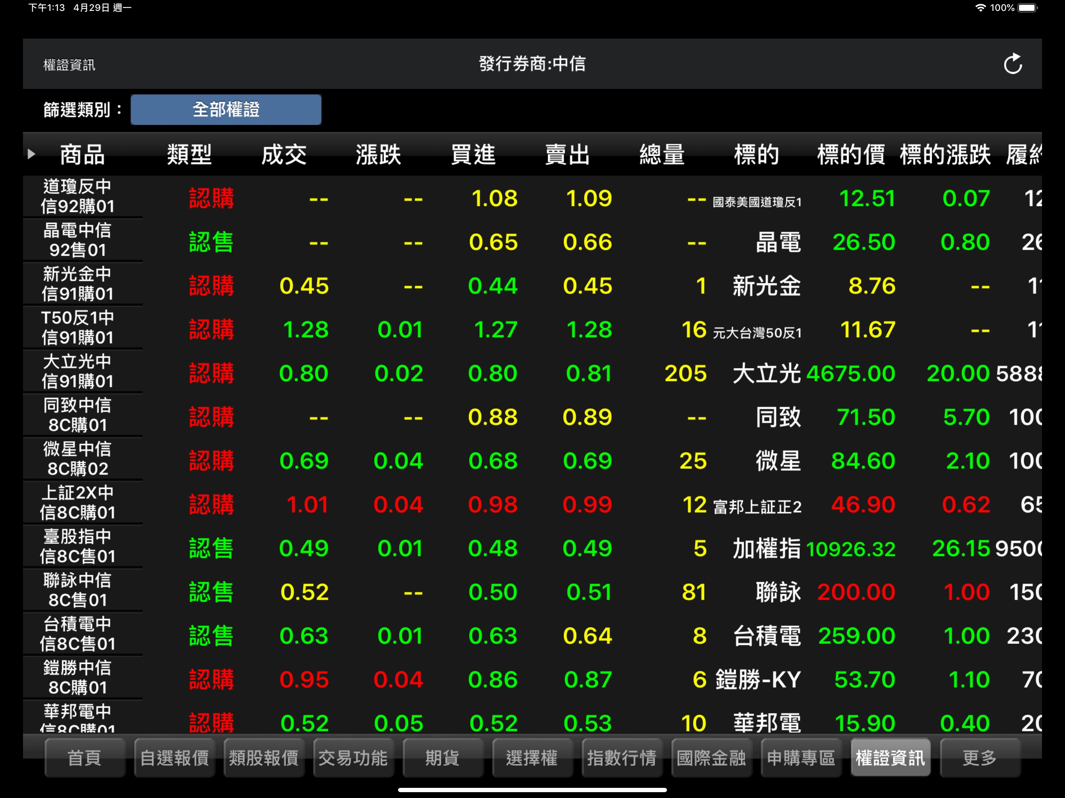
Task: Open the 更多 tab
Action: (x=980, y=757)
